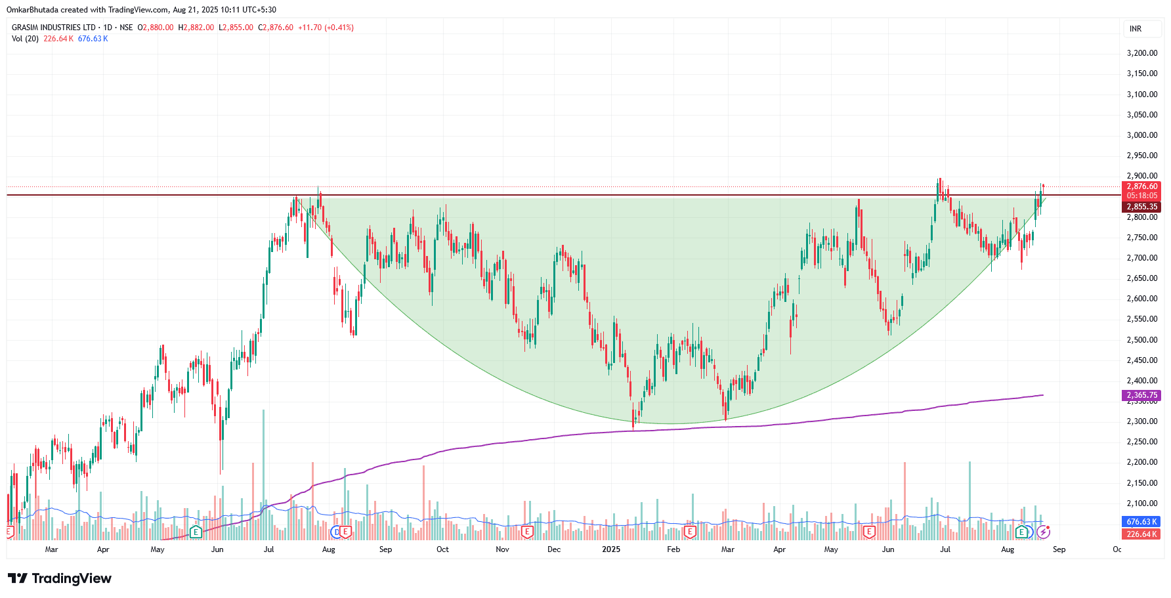Open the red earnings marker after Feb 2025
This screenshot has height=598, width=1171.
click(689, 531)
